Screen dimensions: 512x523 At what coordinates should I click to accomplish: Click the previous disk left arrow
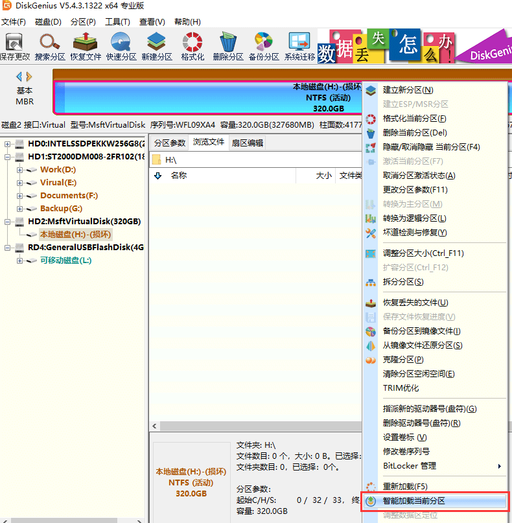[19, 76]
